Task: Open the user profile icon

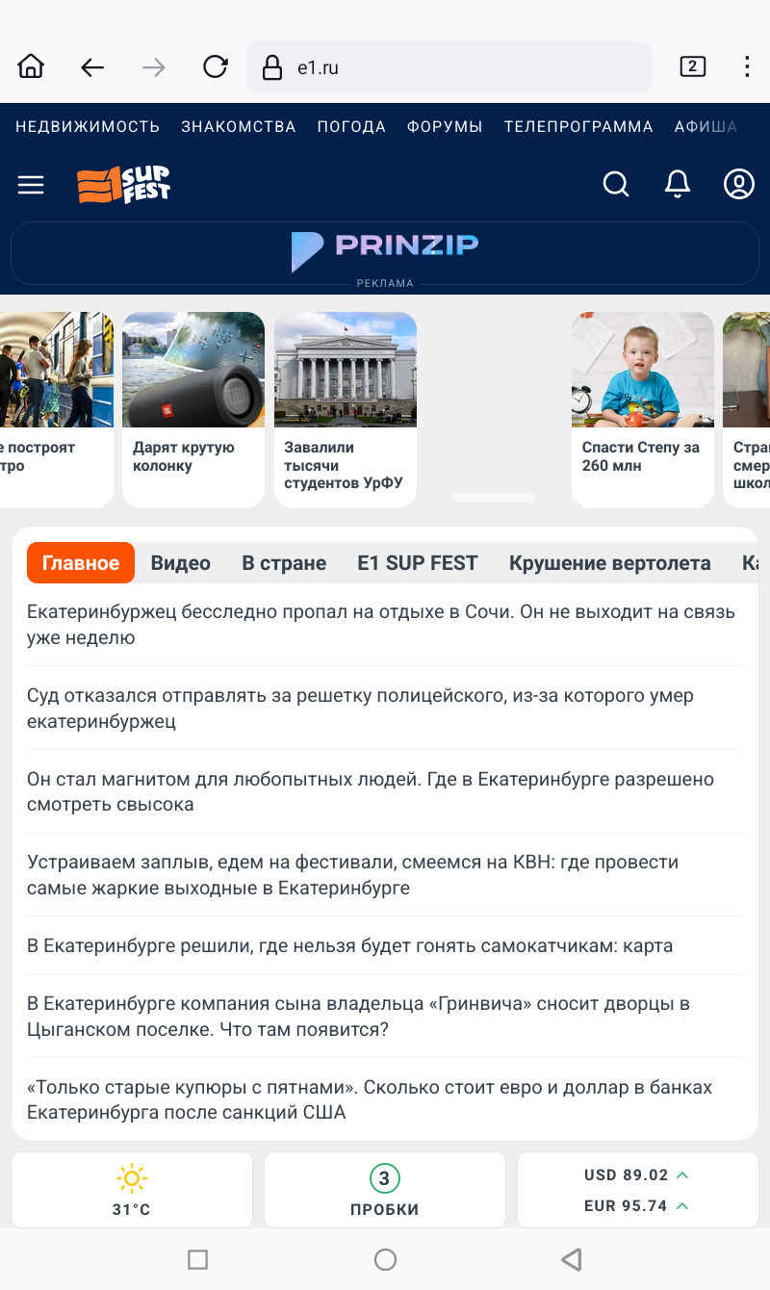Action: click(x=738, y=184)
